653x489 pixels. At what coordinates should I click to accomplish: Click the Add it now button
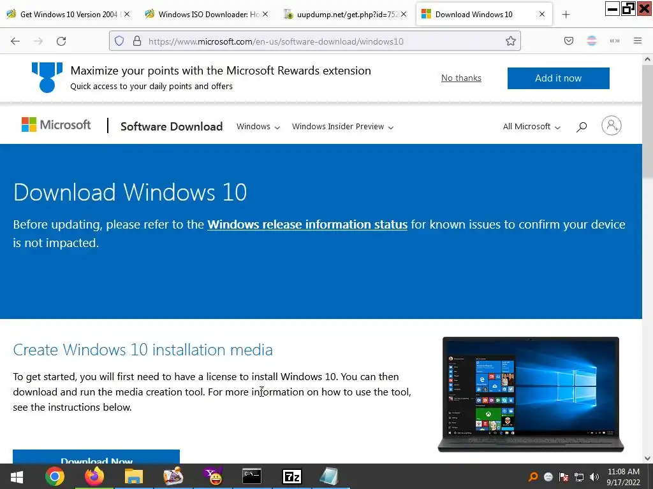(558, 78)
